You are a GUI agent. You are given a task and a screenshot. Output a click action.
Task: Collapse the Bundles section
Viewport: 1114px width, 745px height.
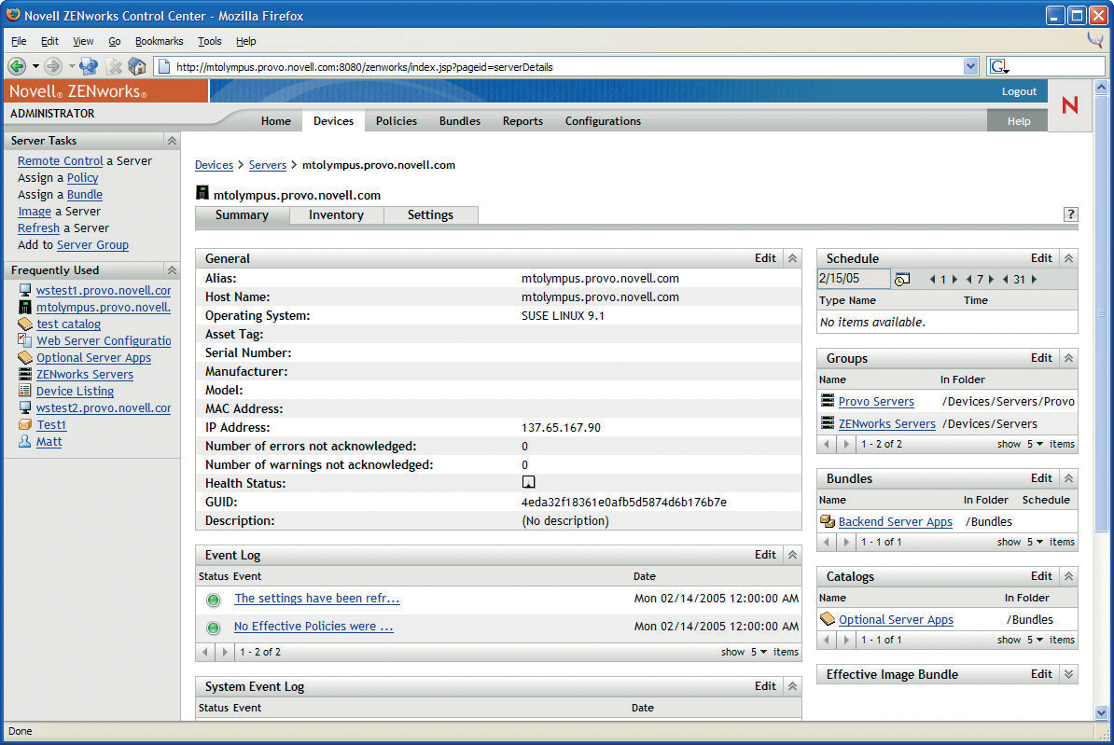(x=1068, y=478)
